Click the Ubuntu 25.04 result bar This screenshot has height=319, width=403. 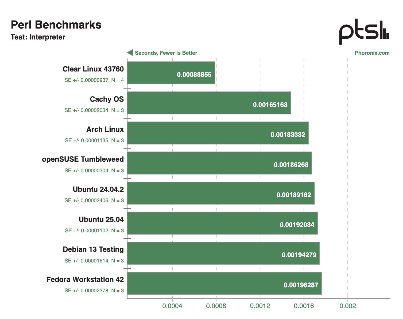click(222, 223)
